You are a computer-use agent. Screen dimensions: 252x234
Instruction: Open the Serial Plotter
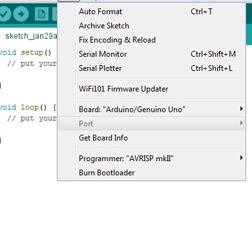click(152, 68)
